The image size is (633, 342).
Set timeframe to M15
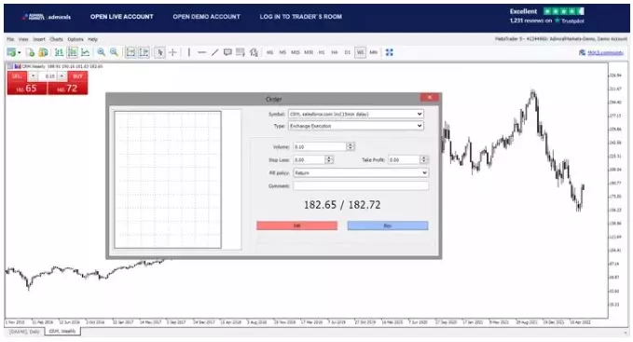[x=296, y=52]
